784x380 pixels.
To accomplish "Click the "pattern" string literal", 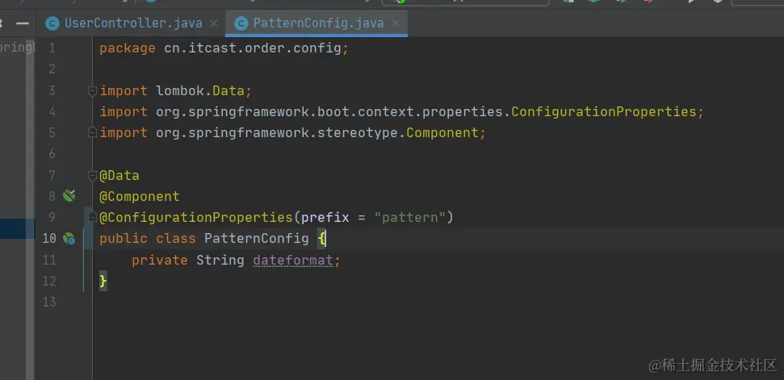I will (x=410, y=217).
